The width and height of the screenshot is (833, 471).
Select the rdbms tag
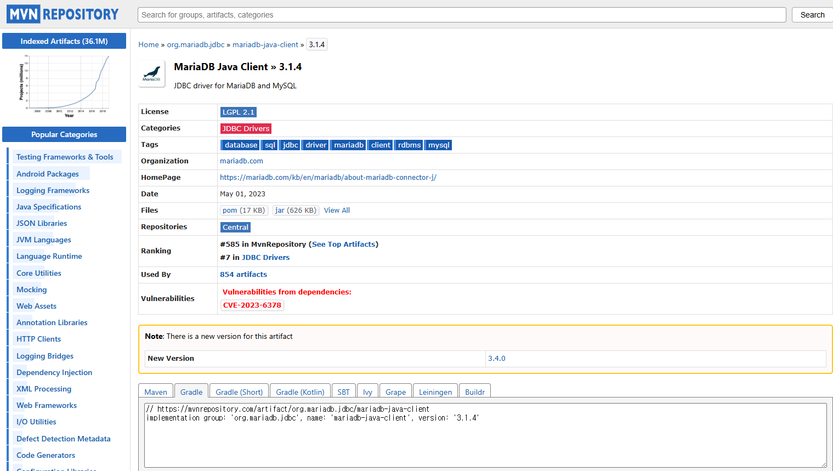409,145
